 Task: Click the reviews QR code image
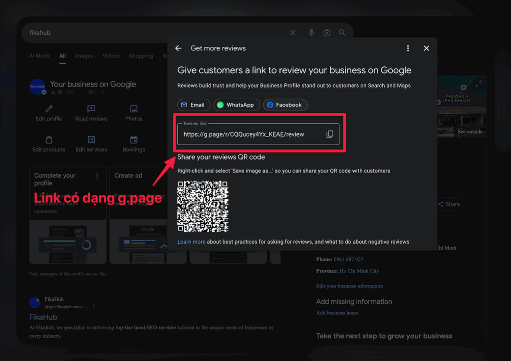[203, 206]
